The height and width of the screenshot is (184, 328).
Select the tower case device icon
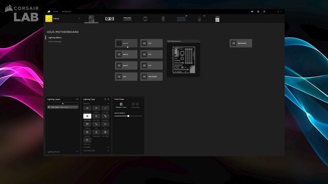click(163, 19)
